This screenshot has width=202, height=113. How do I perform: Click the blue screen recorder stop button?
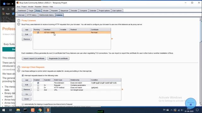point(191,103)
